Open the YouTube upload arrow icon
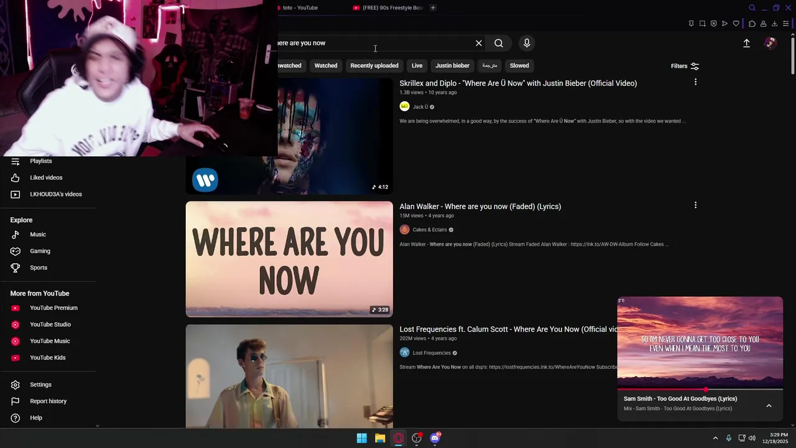 pos(746,43)
